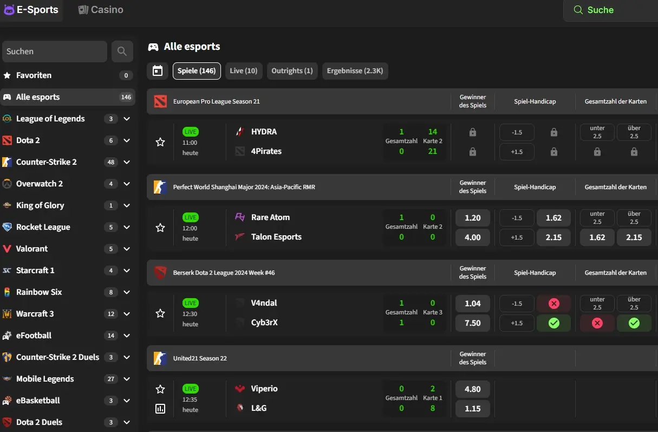Bet on Talon Esports at 4.00
The image size is (658, 432).
pyautogui.click(x=473, y=237)
